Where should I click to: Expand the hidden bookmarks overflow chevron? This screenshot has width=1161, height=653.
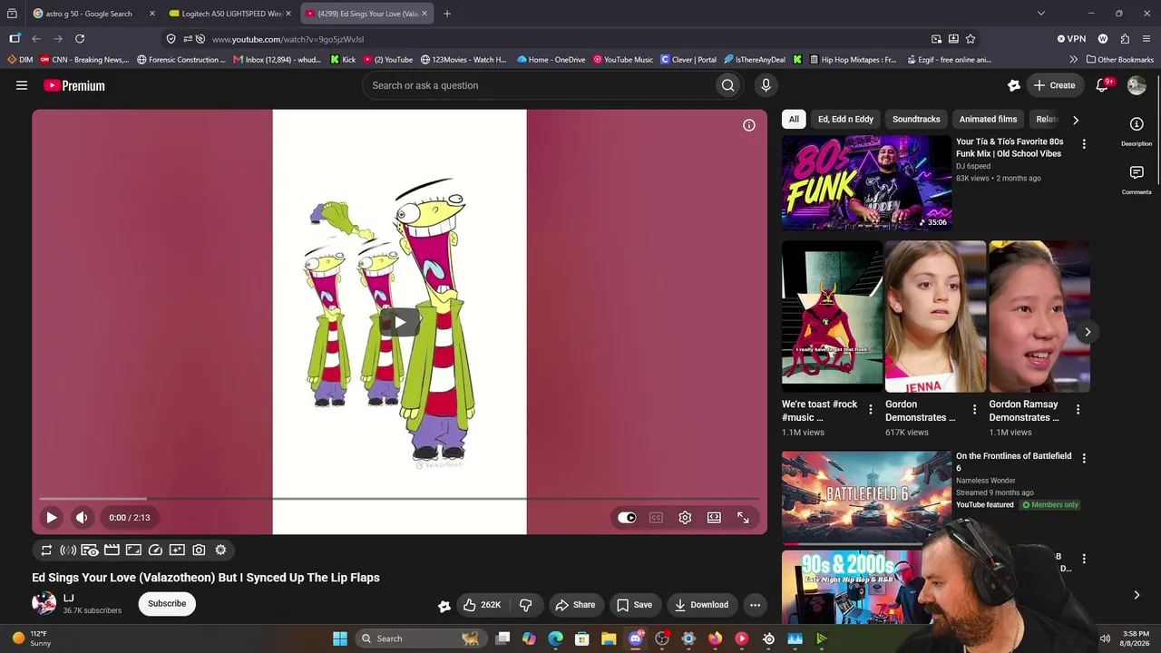pos(1074,60)
